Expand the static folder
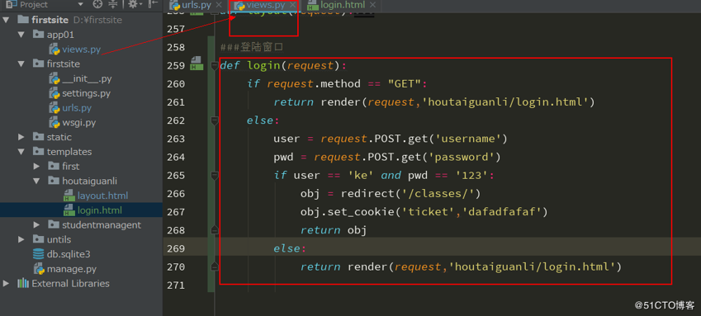Viewport: 701px width, 316px height. [21, 137]
